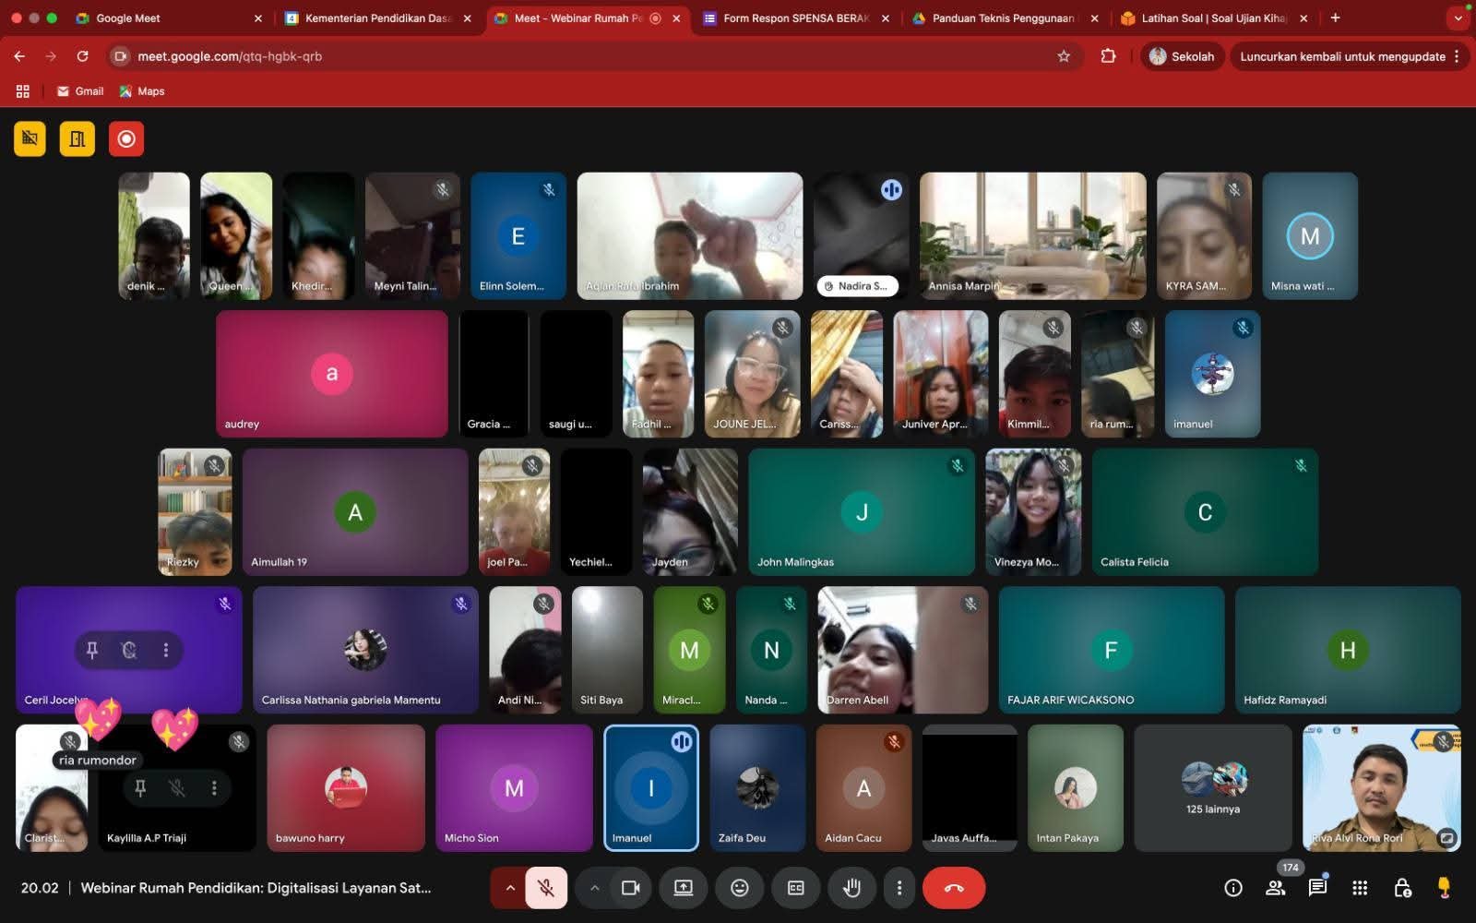
Task: Open the chat messages panel
Action: (x=1317, y=888)
